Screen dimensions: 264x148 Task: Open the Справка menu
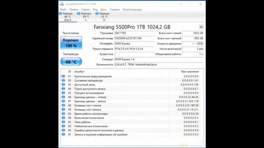pyautogui.click(x=115, y=9)
